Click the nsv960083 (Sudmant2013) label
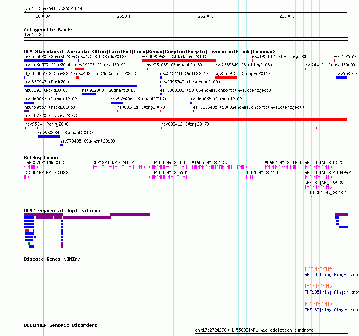Image resolution: width=359 pixels, height=336 pixels. tap(52, 99)
